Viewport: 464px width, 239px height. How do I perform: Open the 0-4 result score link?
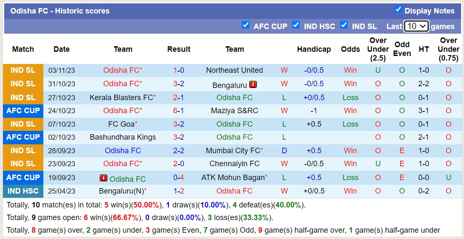click(179, 178)
